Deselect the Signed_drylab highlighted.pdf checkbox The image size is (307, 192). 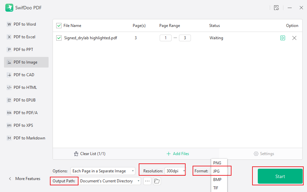coord(59,38)
